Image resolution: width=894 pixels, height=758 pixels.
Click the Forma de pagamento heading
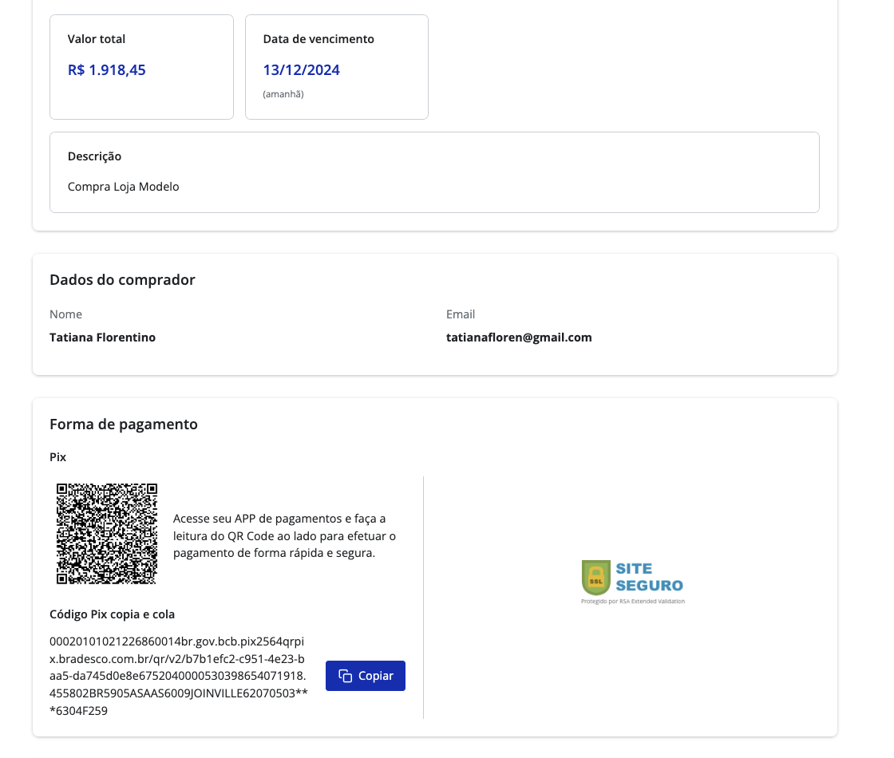pyautogui.click(x=124, y=424)
